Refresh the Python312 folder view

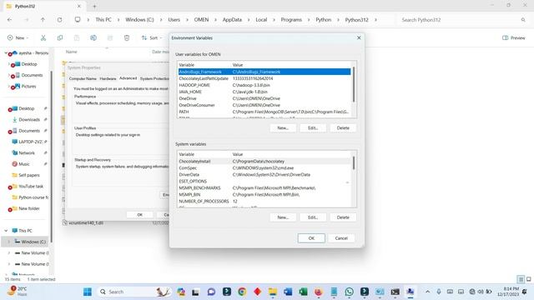pyautogui.click(x=59, y=20)
